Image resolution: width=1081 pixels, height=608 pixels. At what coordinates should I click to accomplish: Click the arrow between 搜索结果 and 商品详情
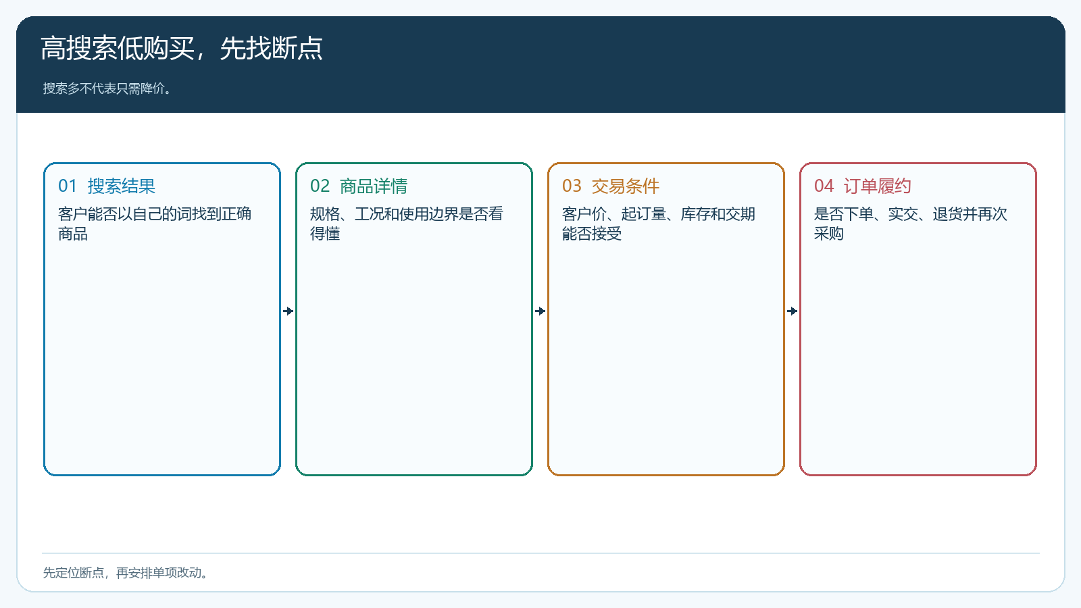(288, 311)
